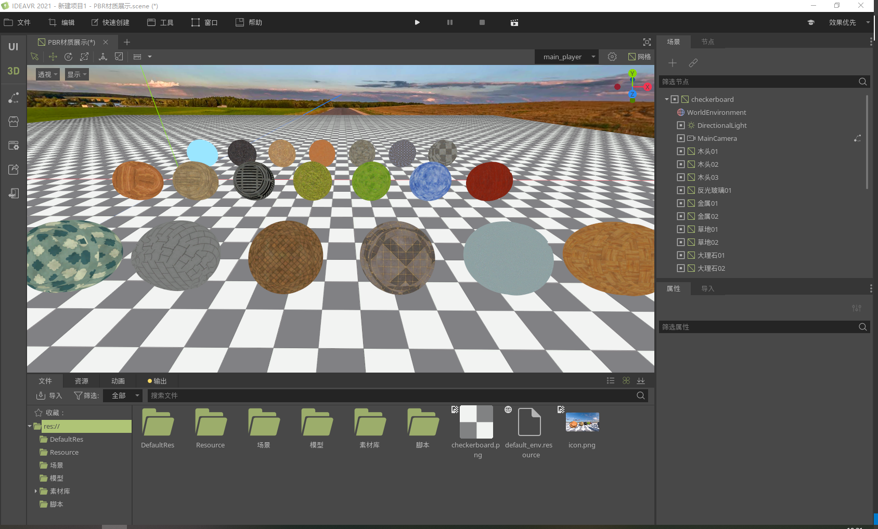Toggle visibility of 草地01 node
878x529 pixels.
(681, 229)
